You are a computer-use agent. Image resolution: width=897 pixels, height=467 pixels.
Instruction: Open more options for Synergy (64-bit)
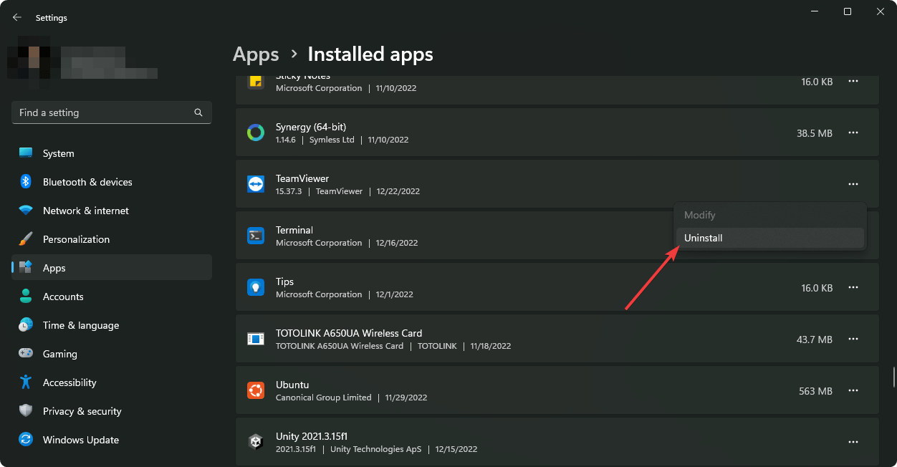(x=853, y=133)
